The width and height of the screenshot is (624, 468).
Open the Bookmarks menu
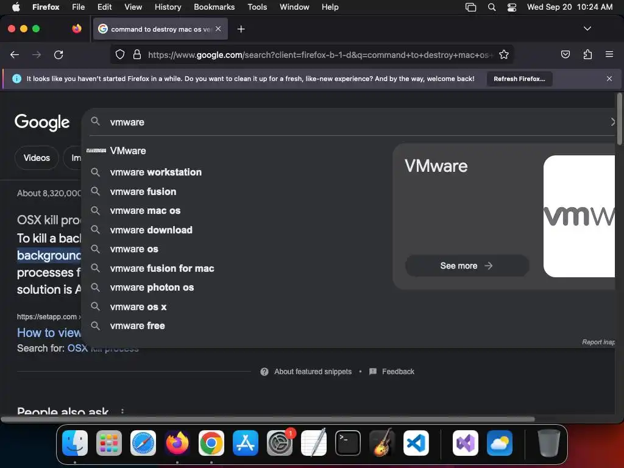(214, 7)
